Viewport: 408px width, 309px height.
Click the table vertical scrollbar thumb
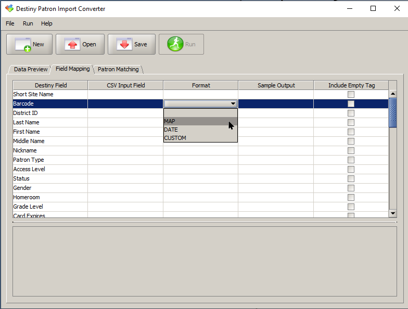pyautogui.click(x=393, y=112)
